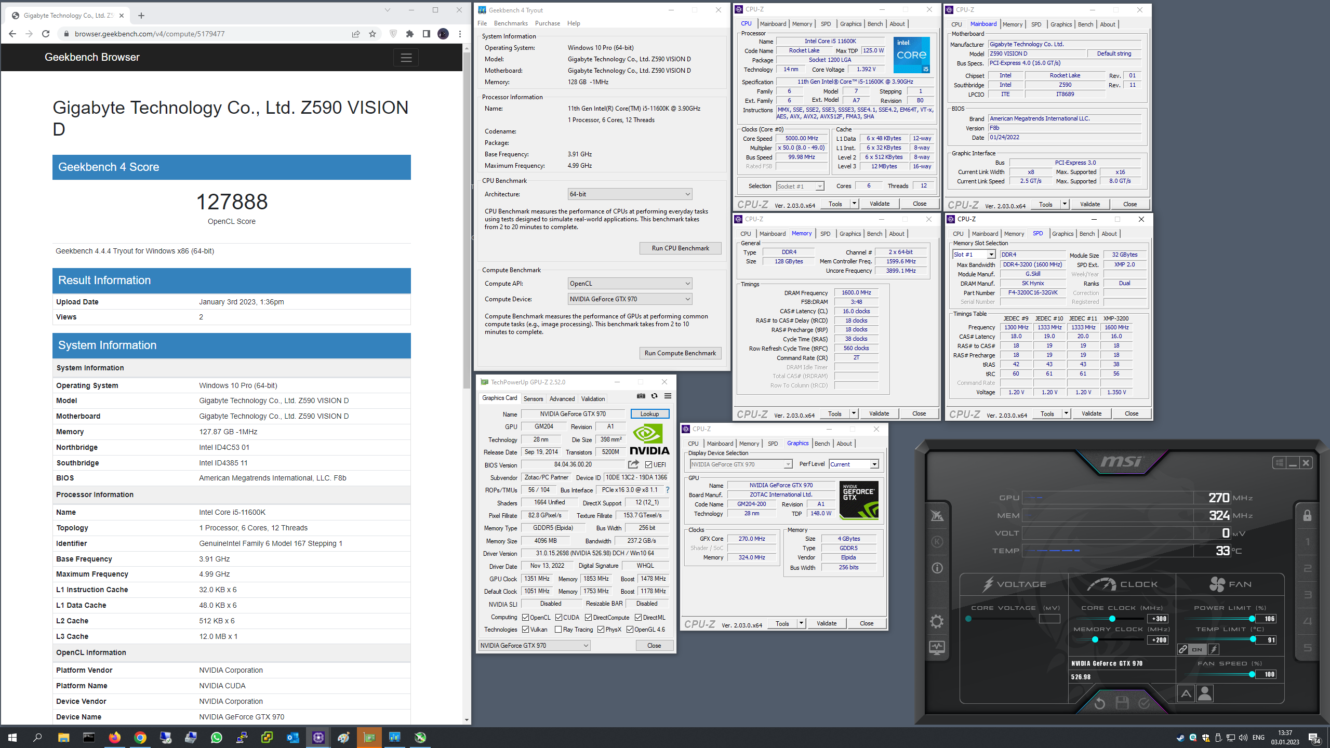The image size is (1330, 748).
Task: Save the current Afterburner profile
Action: pyautogui.click(x=1122, y=703)
